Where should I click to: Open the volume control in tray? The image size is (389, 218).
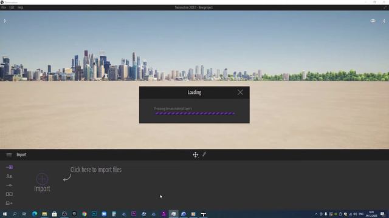point(355,214)
